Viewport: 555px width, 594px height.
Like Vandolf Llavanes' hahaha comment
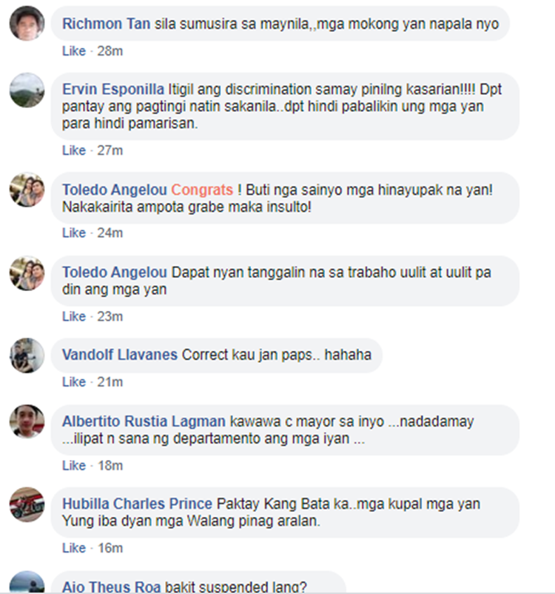[x=74, y=382]
